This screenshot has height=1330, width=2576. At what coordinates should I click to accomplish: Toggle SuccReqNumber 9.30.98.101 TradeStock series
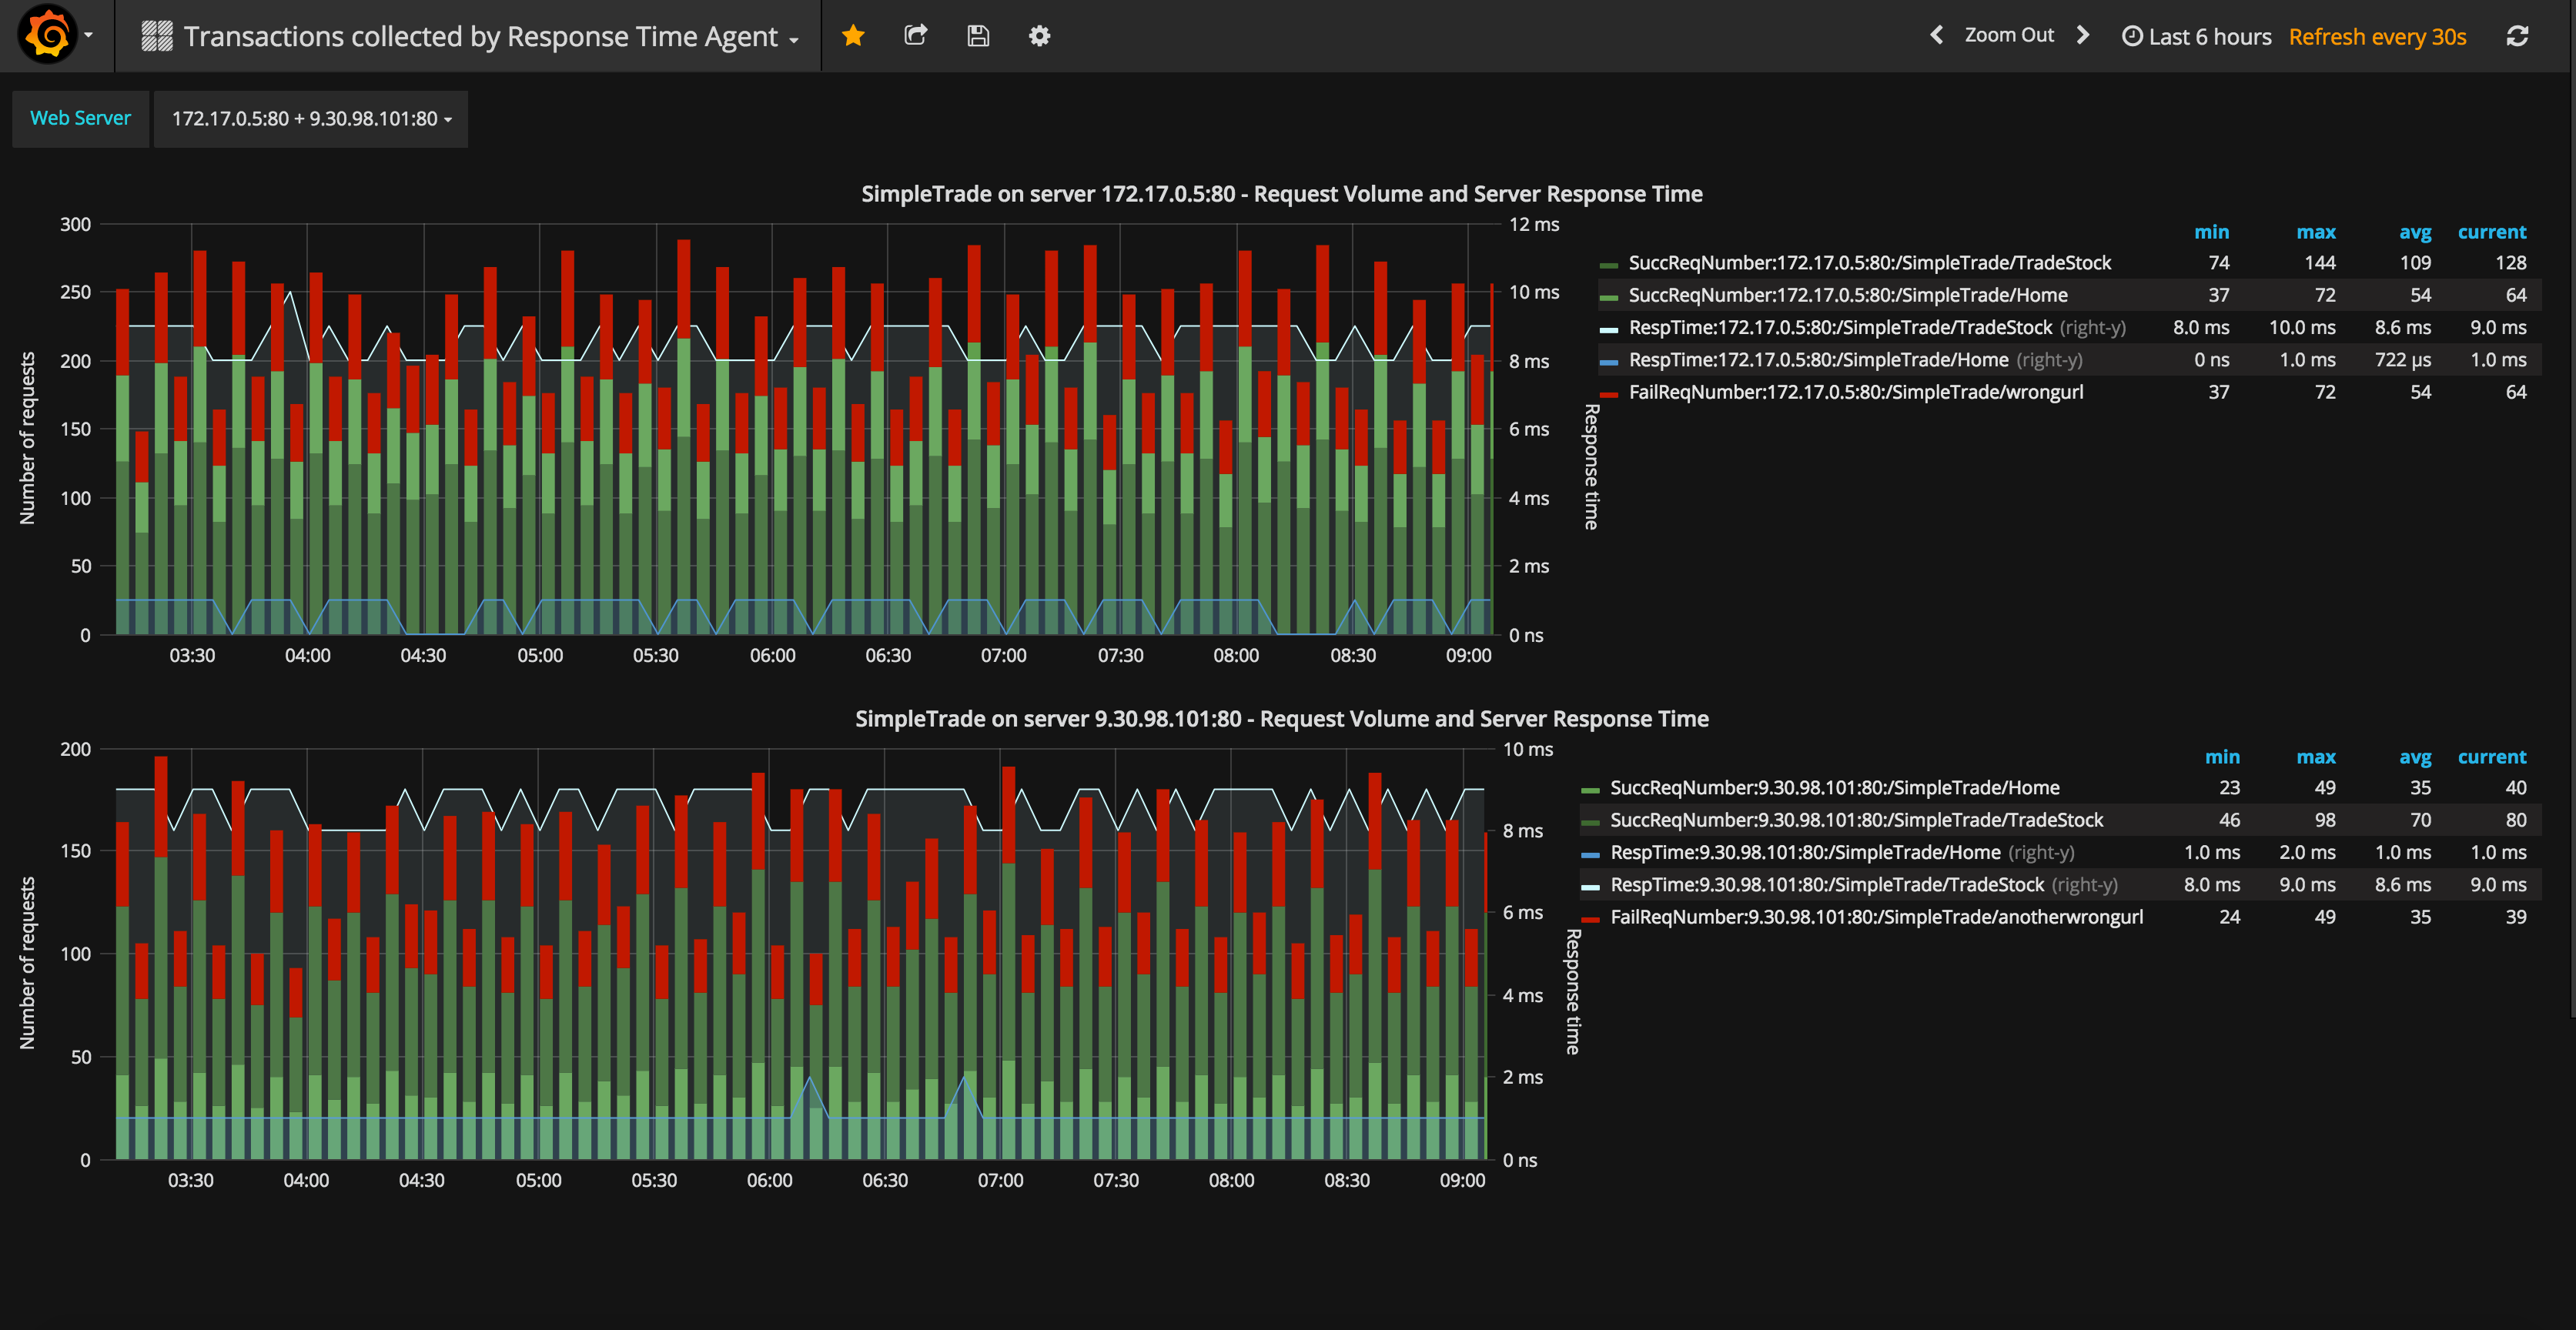pos(1856,820)
